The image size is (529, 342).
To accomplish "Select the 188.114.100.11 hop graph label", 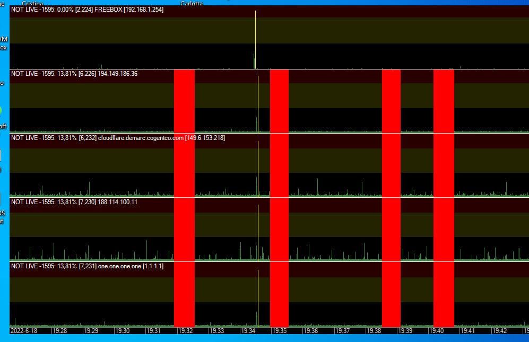I will (74, 202).
